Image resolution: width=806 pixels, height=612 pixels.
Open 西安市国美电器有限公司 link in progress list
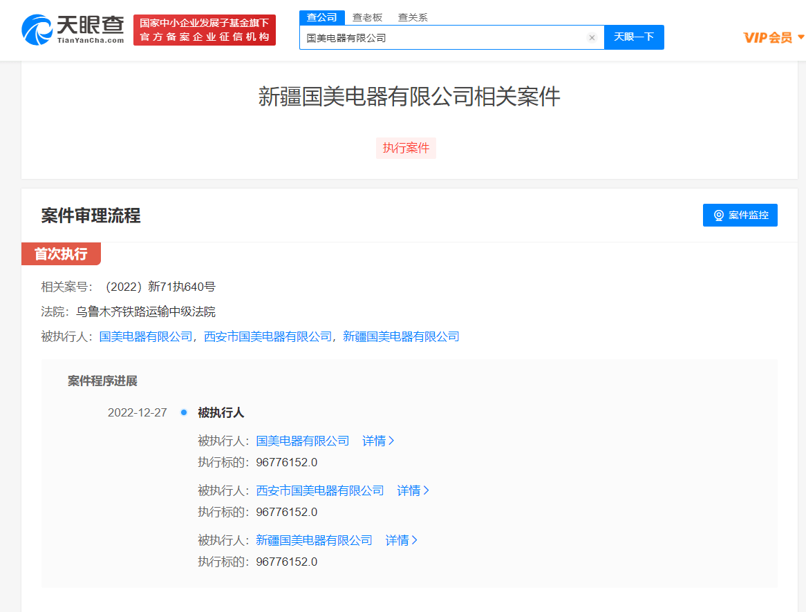tap(320, 490)
